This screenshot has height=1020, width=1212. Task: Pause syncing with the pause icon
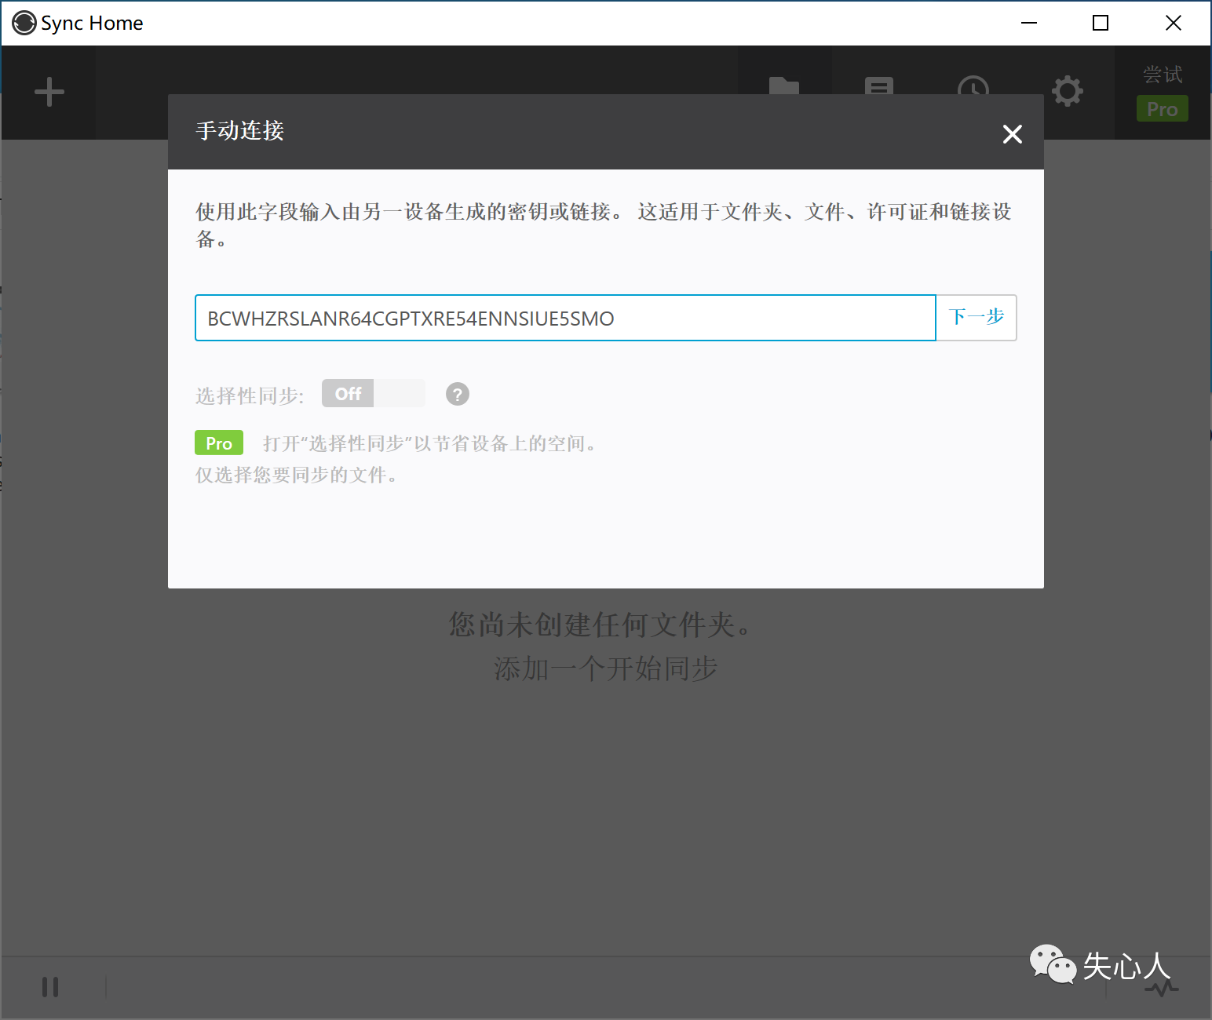(x=50, y=986)
